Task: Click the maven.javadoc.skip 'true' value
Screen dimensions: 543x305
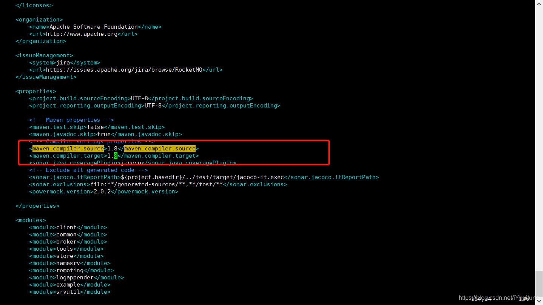Action: [x=104, y=134]
